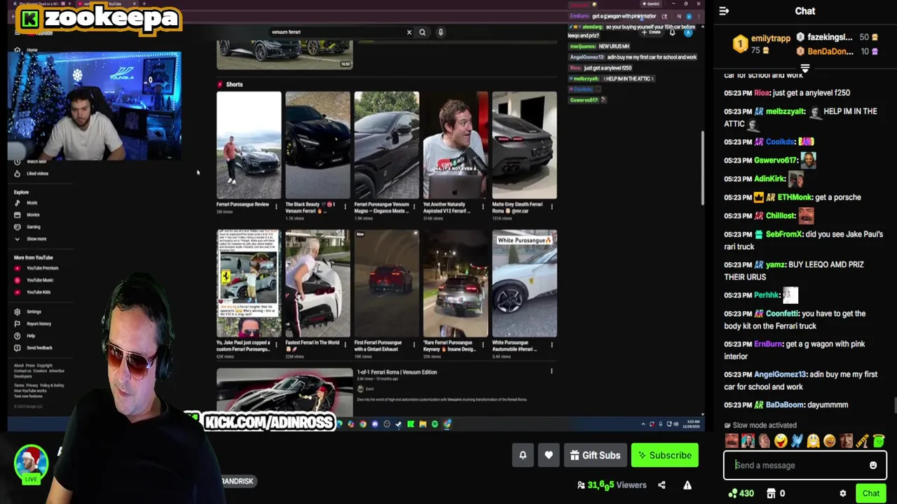Click username SebFromX in chat
Screen dimensions: 897x504
pyautogui.click(x=783, y=234)
